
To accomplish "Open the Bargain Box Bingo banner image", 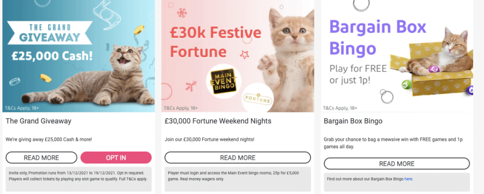I will pyautogui.click(x=397, y=56).
